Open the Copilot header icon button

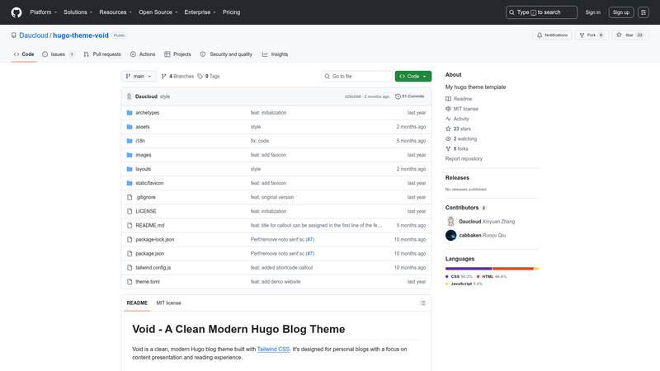point(643,12)
